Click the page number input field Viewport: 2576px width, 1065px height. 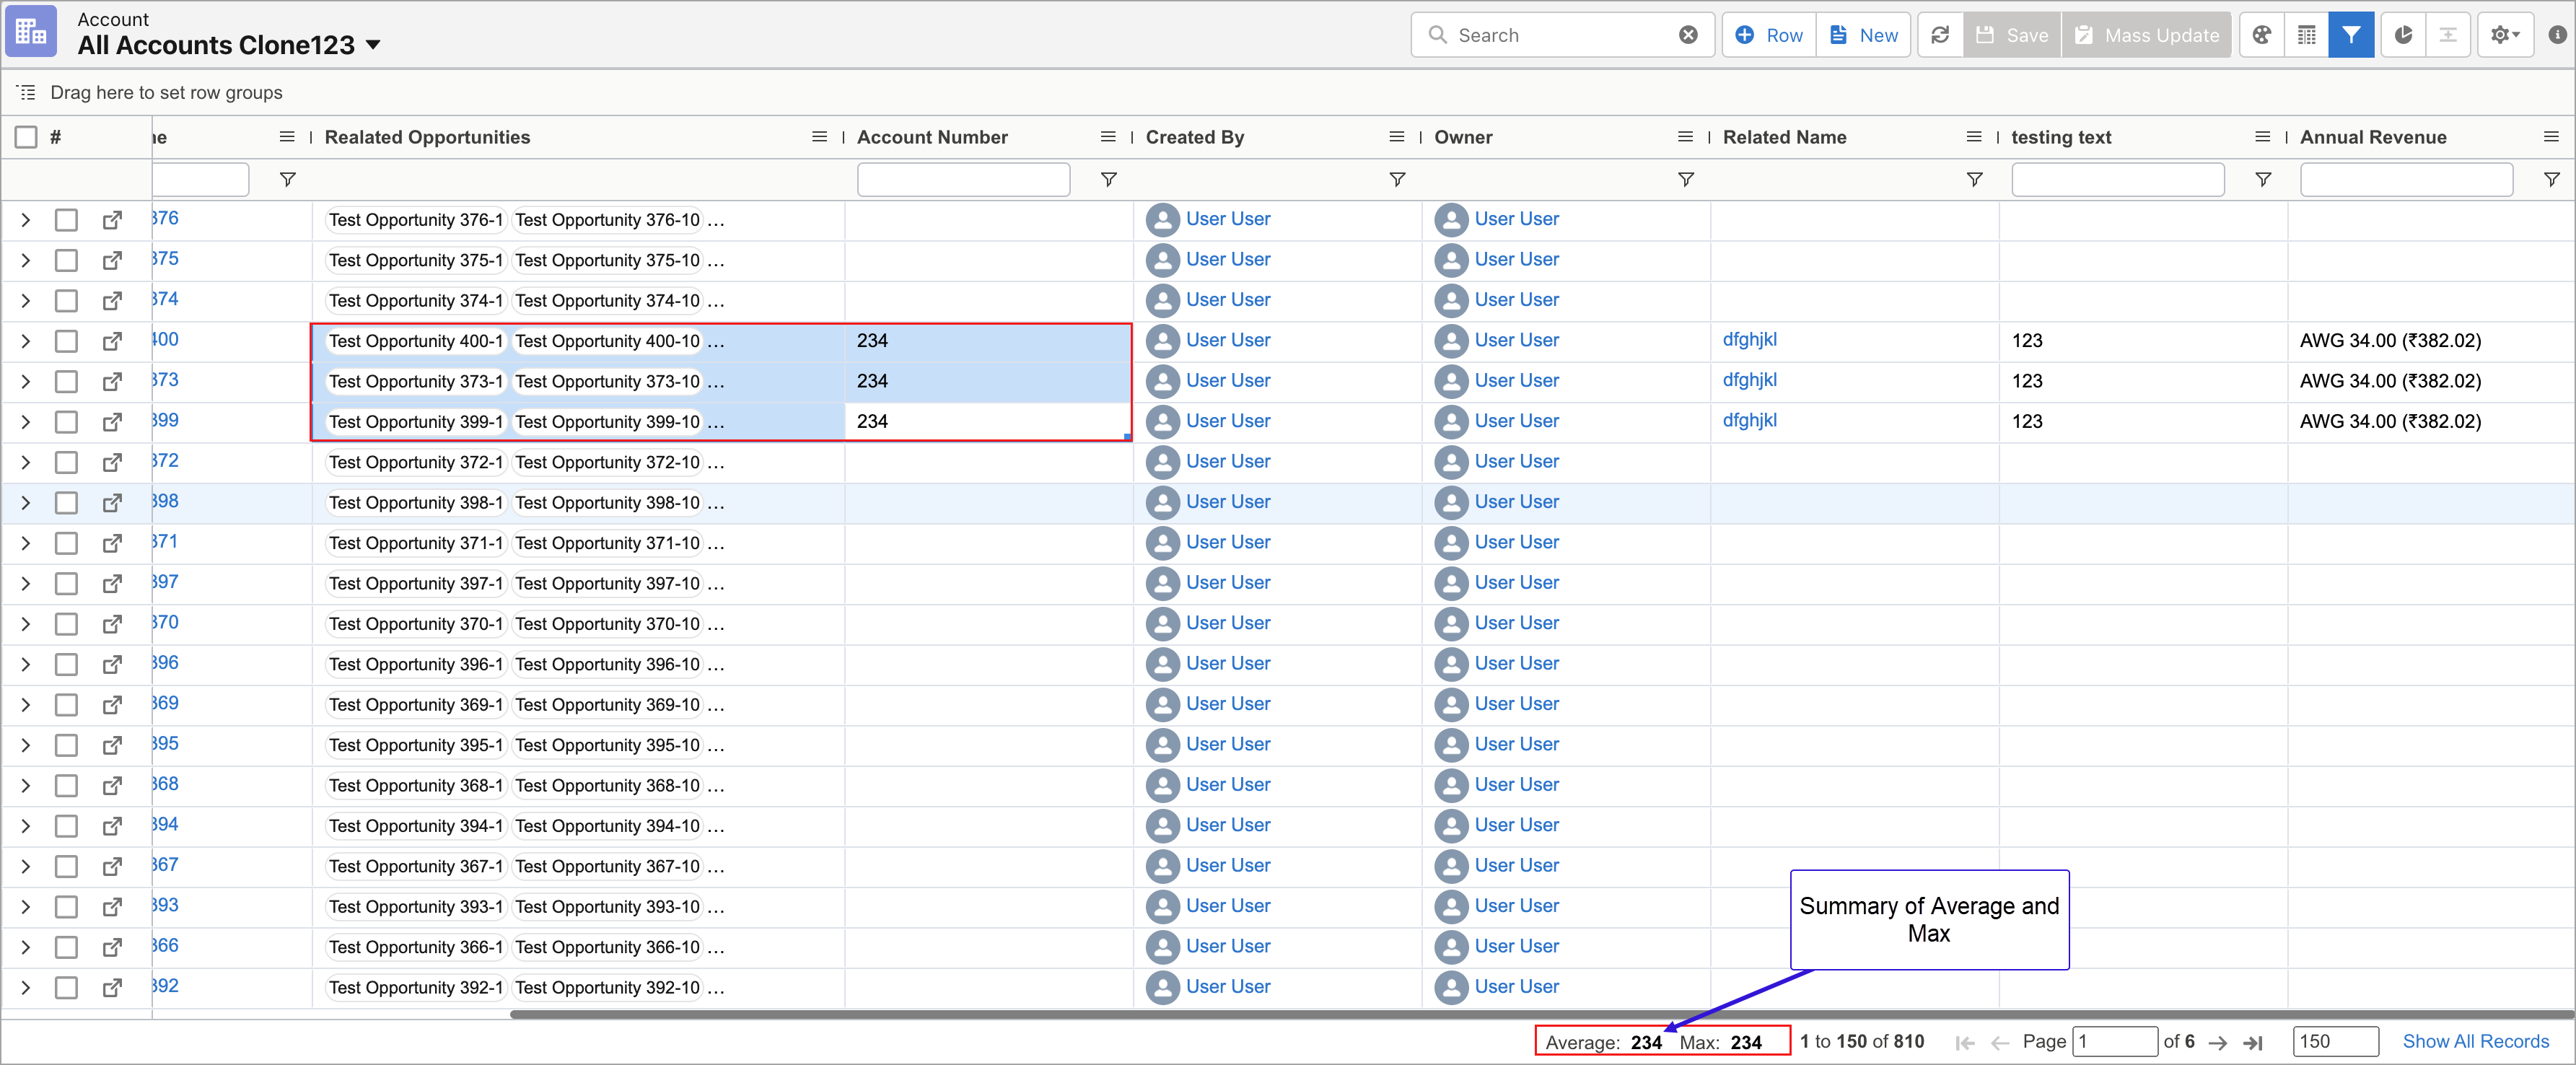[2114, 1041]
